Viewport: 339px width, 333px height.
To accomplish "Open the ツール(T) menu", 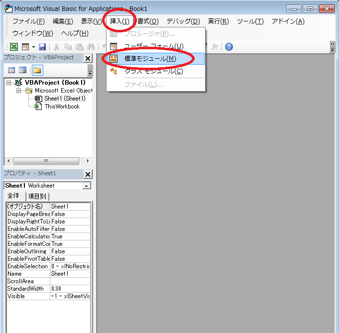I will 250,21.
